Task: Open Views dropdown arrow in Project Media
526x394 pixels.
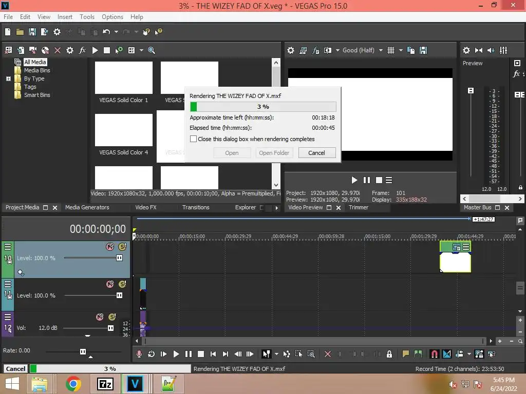Action: [x=141, y=50]
